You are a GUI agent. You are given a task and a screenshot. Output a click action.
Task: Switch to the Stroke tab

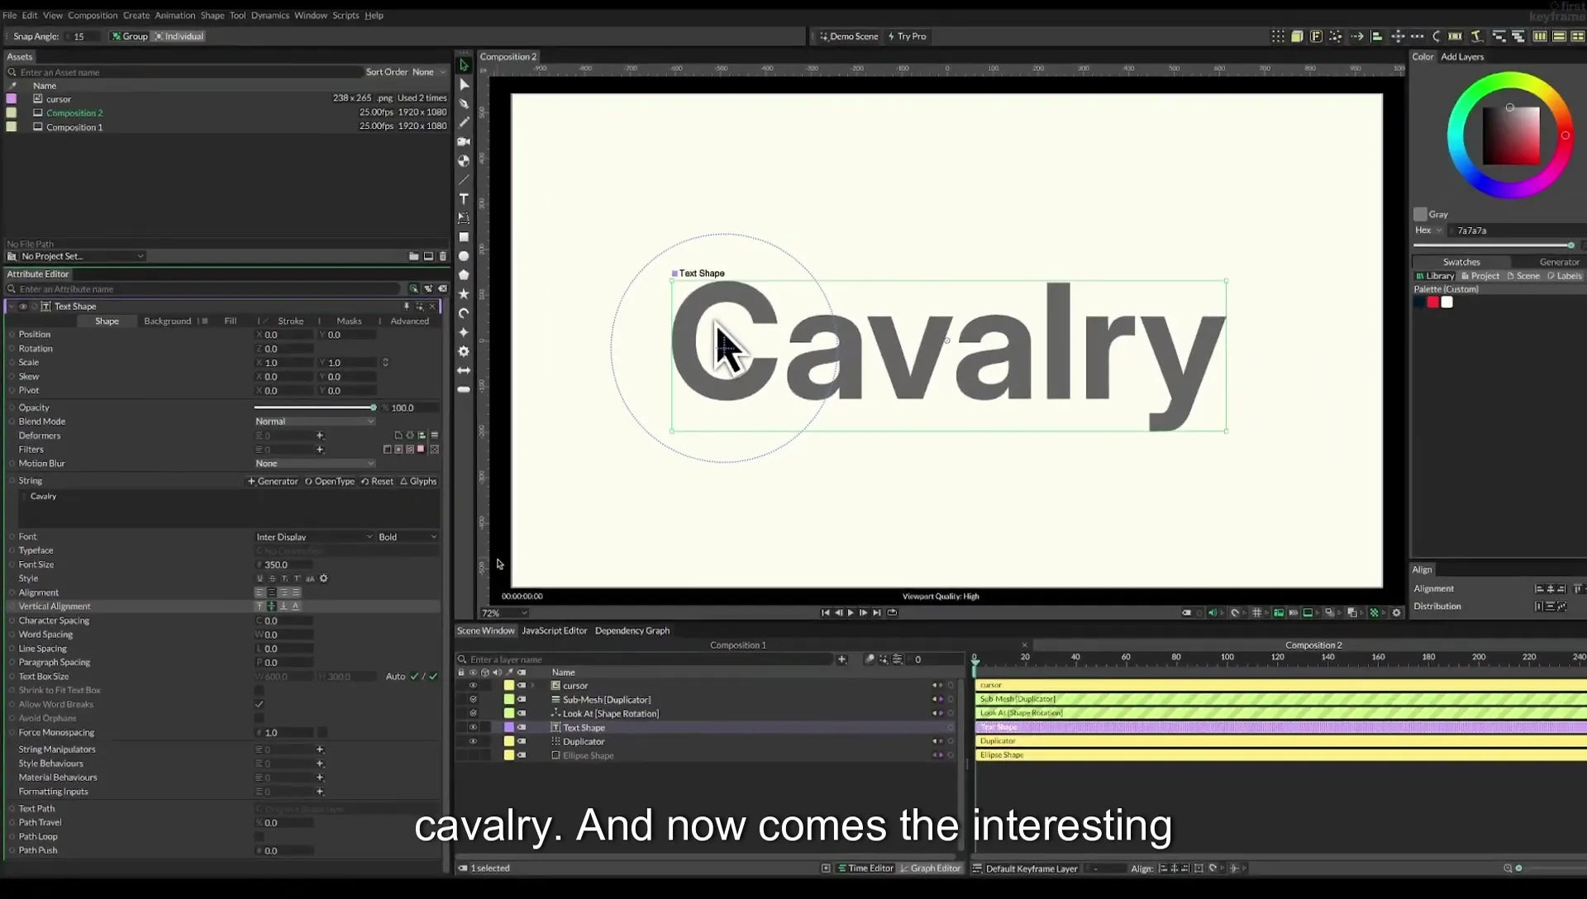coord(290,321)
